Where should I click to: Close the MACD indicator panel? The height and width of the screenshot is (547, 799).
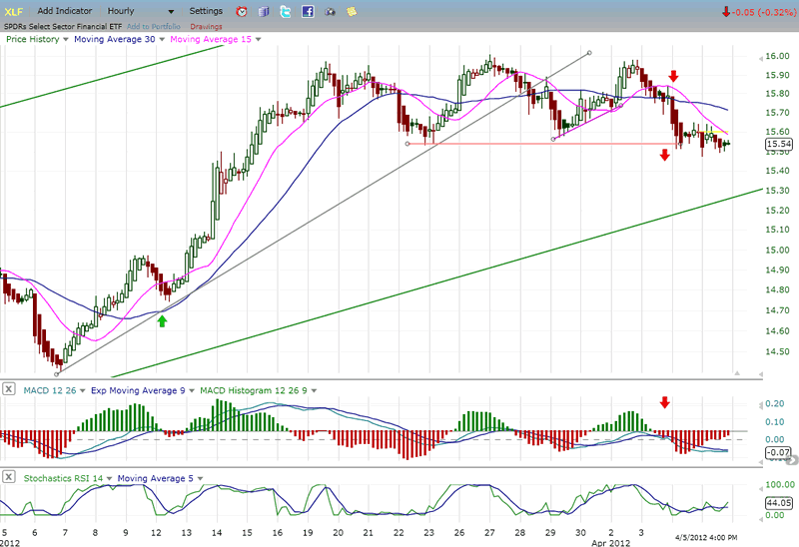pyautogui.click(x=8, y=388)
